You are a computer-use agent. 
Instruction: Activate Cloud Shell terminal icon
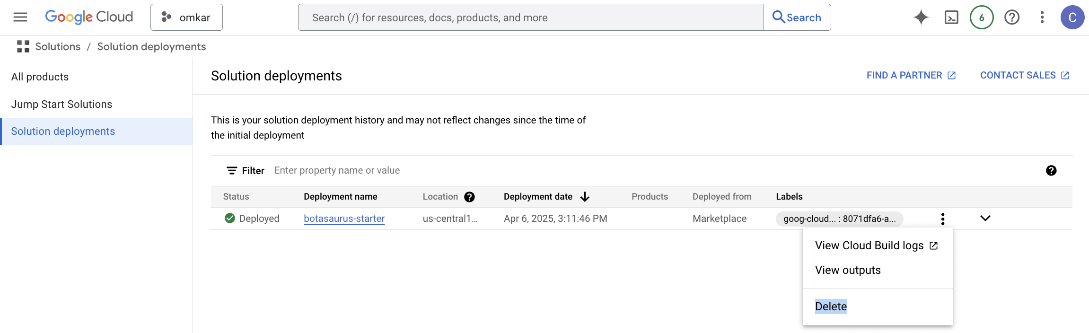[951, 18]
